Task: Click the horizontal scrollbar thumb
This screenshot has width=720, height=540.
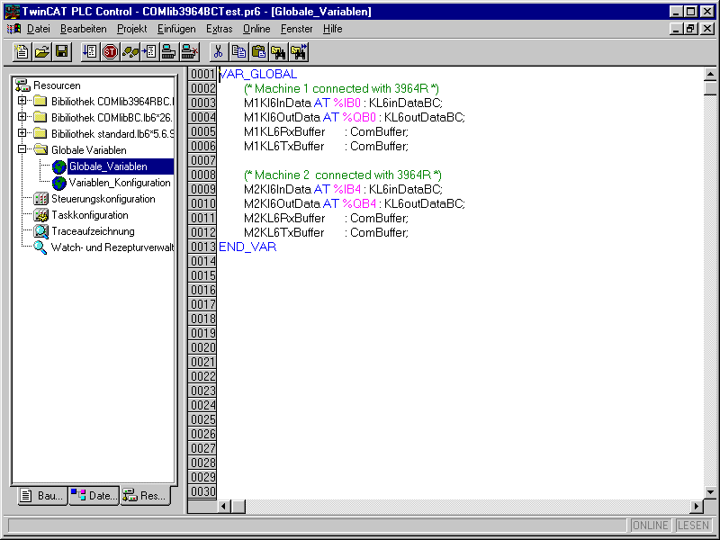Action: (238, 506)
